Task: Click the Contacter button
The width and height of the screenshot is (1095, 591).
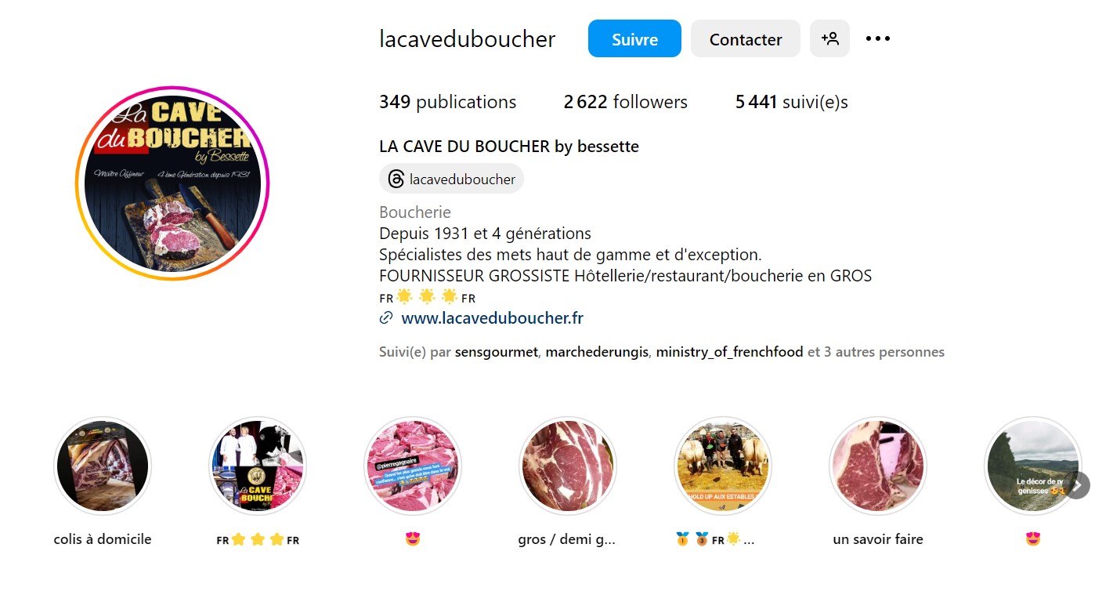Action: click(x=746, y=38)
